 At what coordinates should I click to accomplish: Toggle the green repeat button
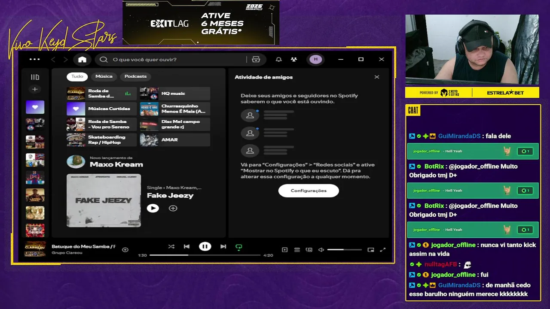point(238,247)
